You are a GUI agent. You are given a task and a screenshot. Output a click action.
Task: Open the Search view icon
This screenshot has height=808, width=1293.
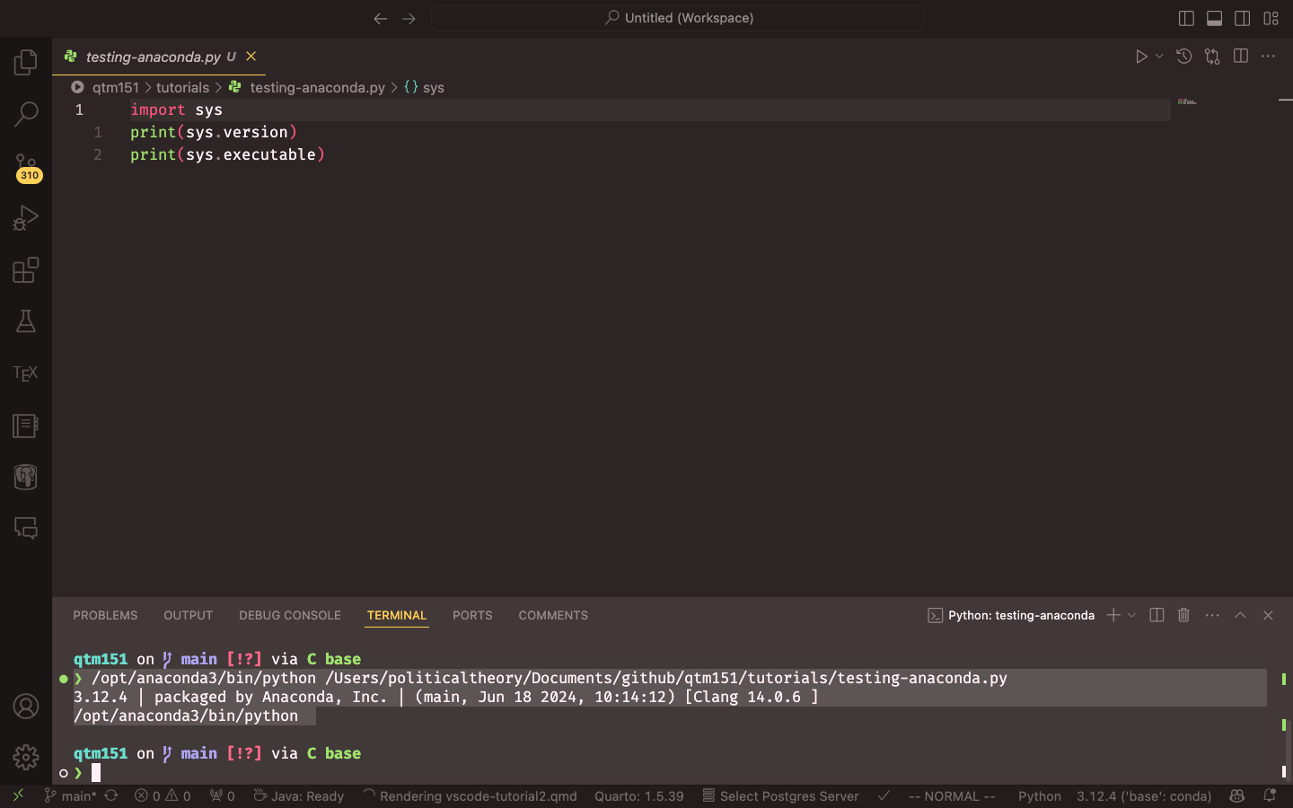pyautogui.click(x=26, y=114)
